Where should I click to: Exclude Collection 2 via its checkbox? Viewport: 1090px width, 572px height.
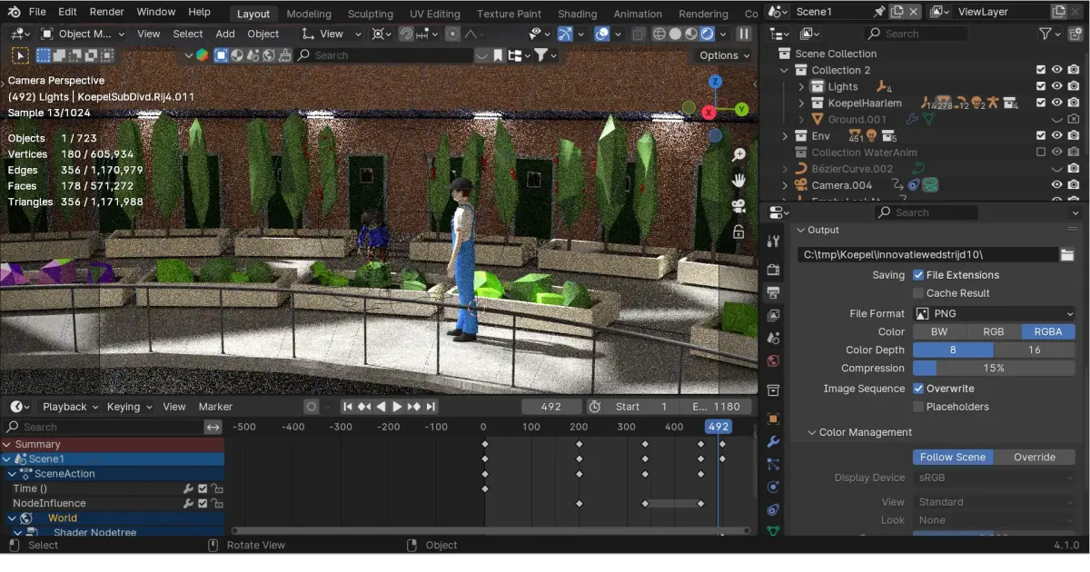click(x=1041, y=70)
